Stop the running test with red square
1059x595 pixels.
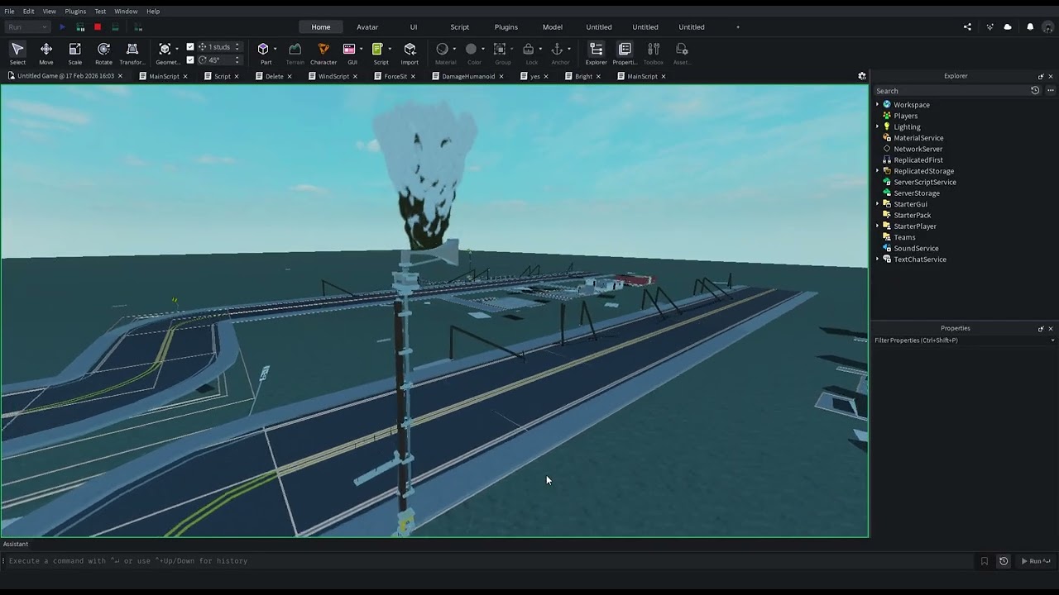click(98, 27)
